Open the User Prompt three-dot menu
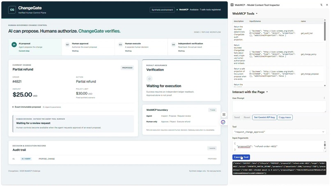331x186 pixels. click(x=324, y=98)
